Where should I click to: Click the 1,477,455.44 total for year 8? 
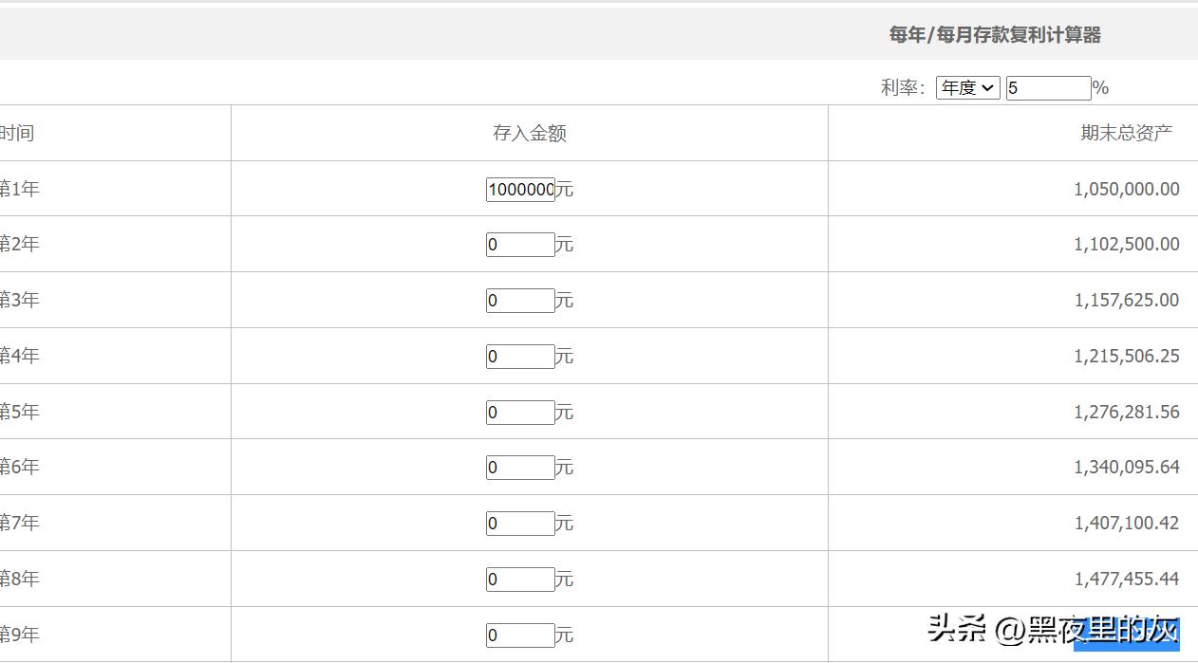[1126, 580]
